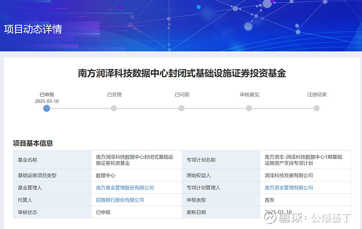Click the 项目基本信息 section heading

click(33, 143)
